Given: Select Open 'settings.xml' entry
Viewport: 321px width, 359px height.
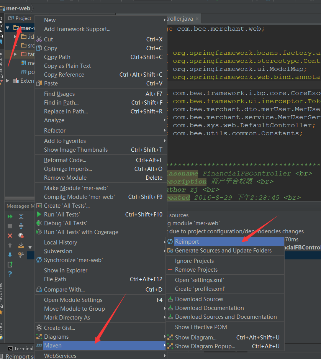Looking at the screenshot, I should [x=225, y=280].
